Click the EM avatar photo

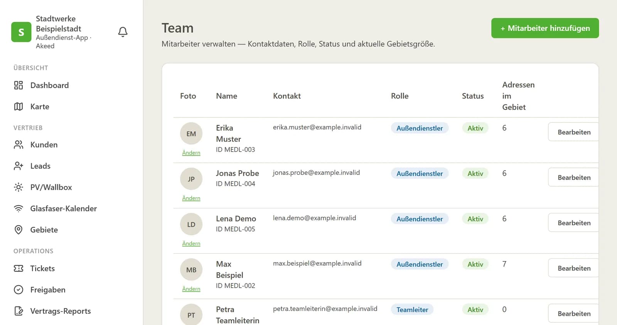191,134
